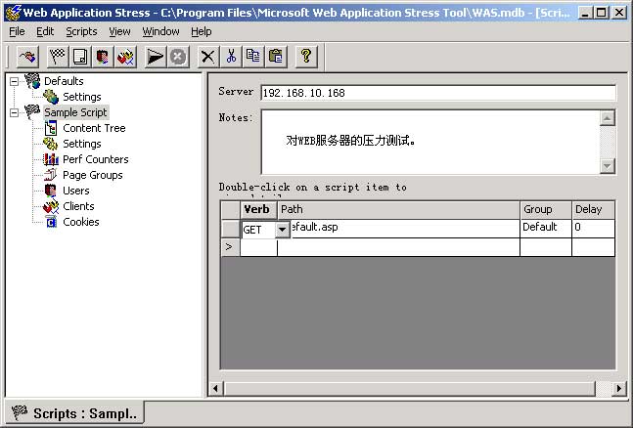Click the Perf Counters chart icon
This screenshot has width=633, height=428.
(x=51, y=159)
